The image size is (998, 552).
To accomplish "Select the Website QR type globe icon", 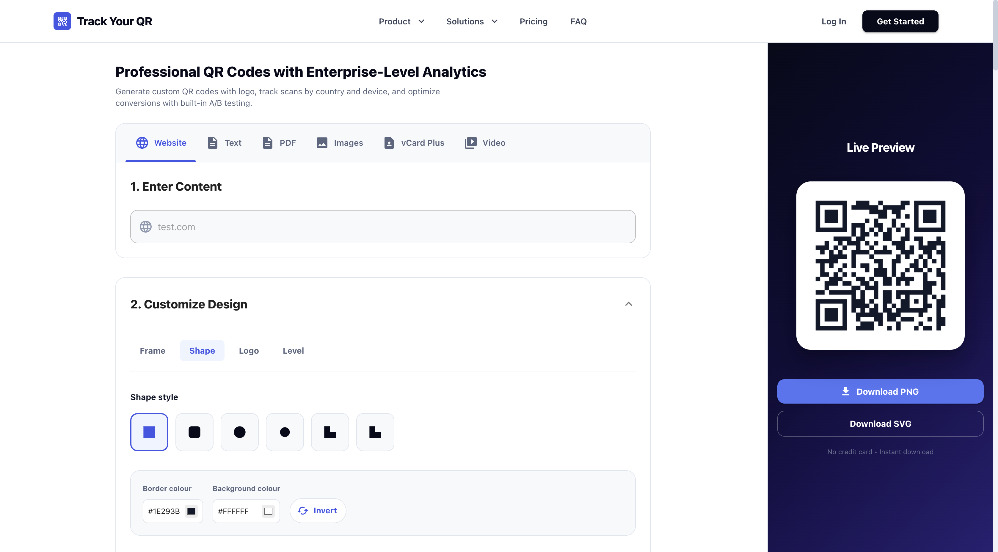I will point(142,142).
